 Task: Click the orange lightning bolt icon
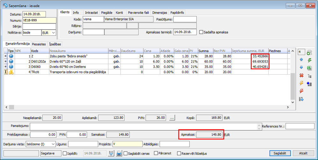pos(301,83)
